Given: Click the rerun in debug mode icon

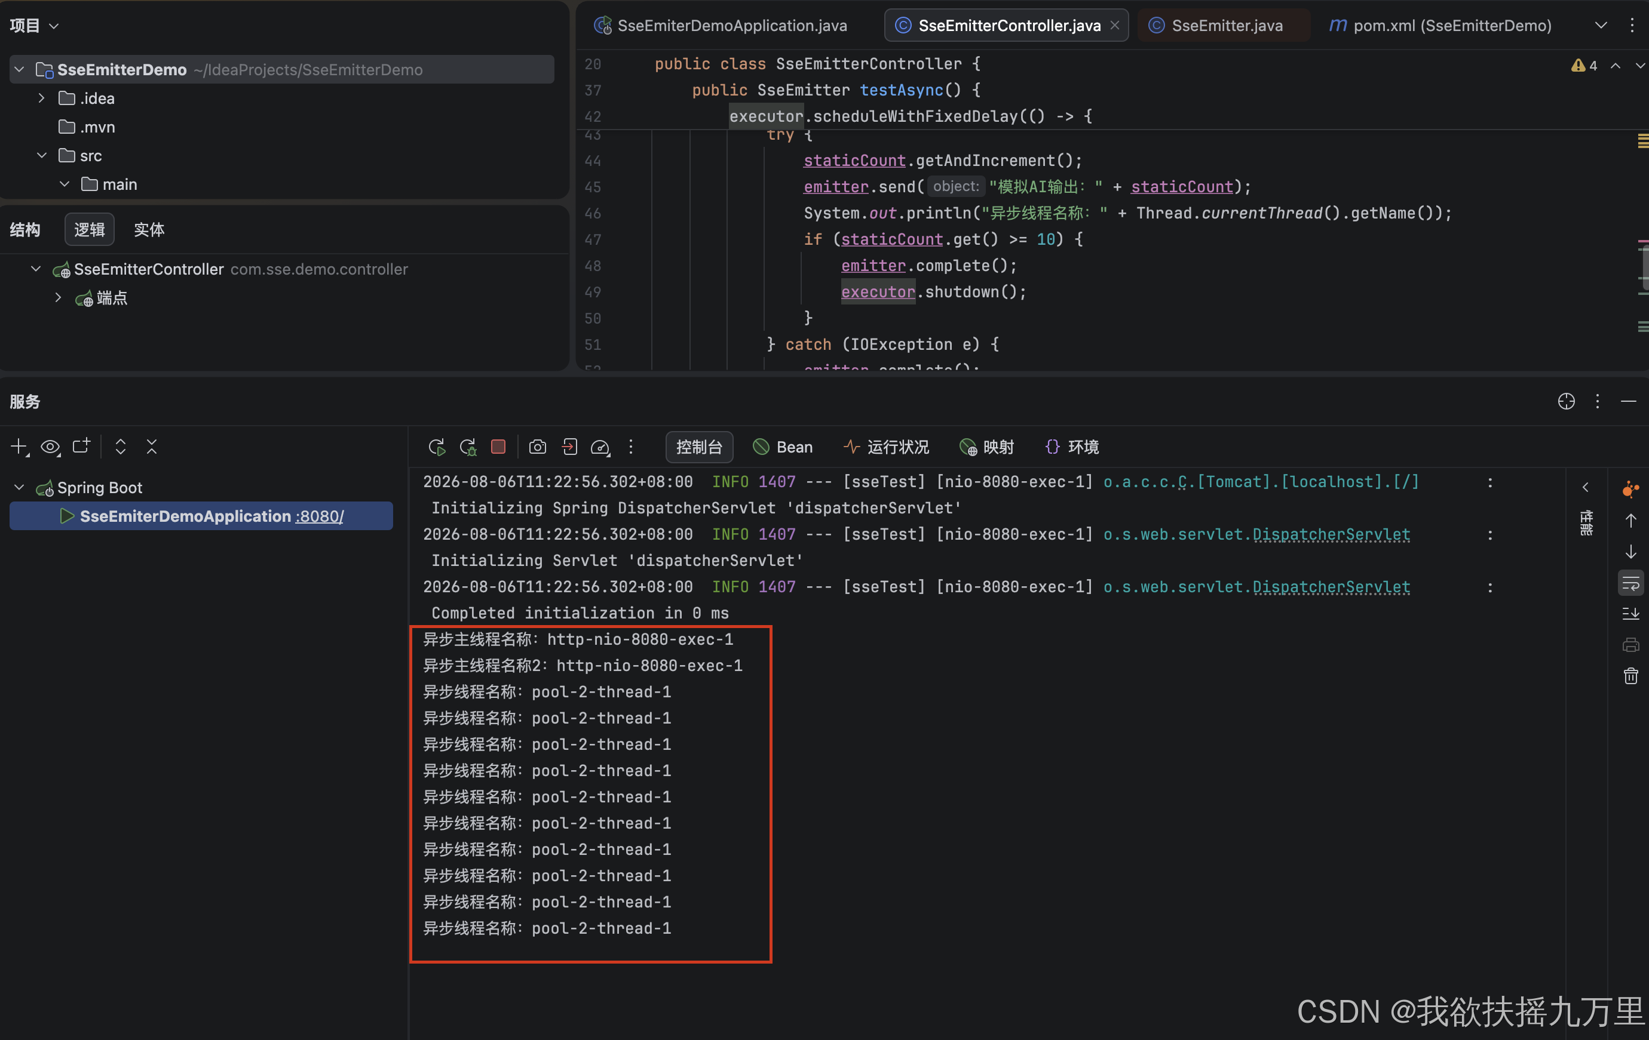Looking at the screenshot, I should pos(468,447).
